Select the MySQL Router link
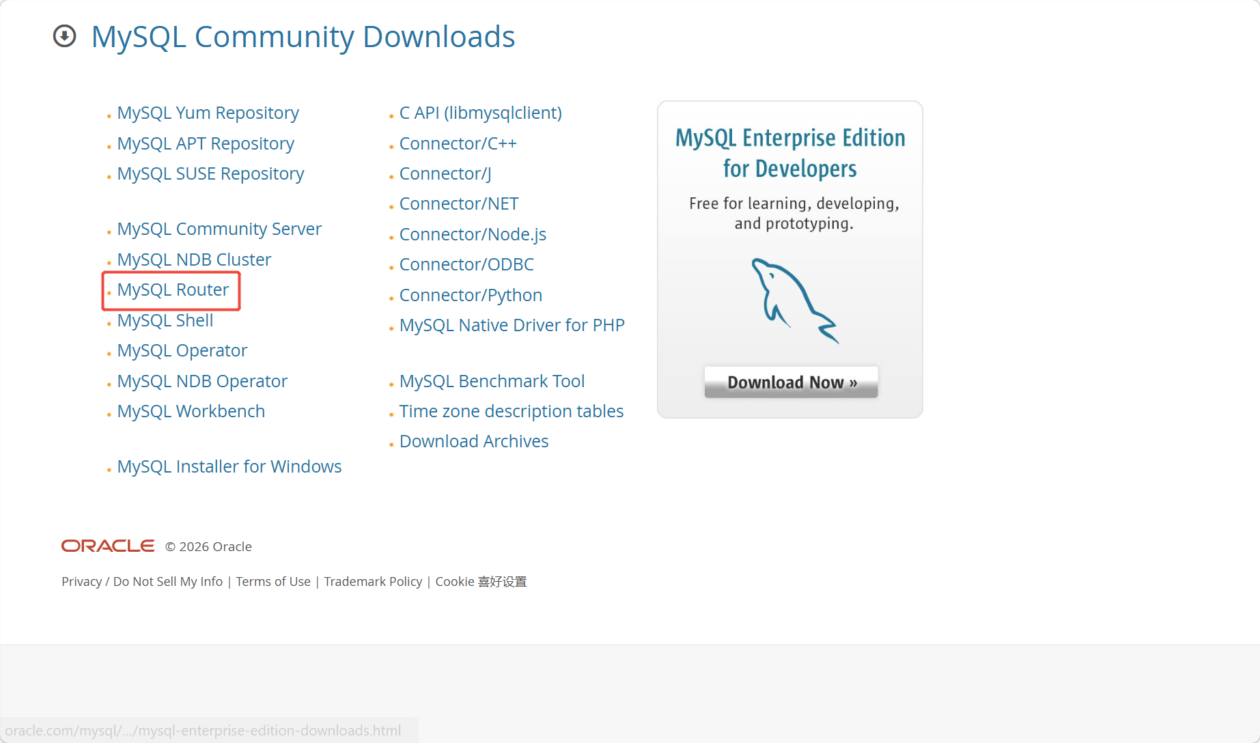 point(173,290)
